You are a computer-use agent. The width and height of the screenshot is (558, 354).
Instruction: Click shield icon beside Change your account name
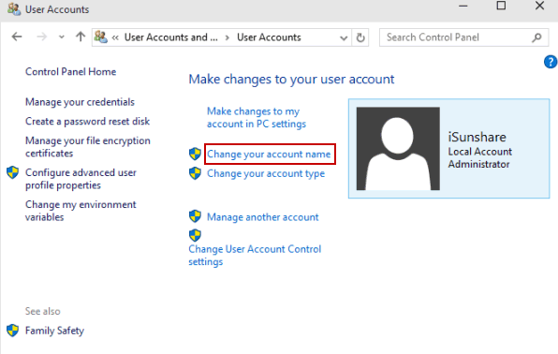point(195,154)
